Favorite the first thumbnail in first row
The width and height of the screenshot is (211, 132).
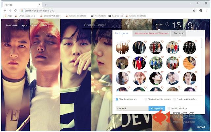point(129,42)
